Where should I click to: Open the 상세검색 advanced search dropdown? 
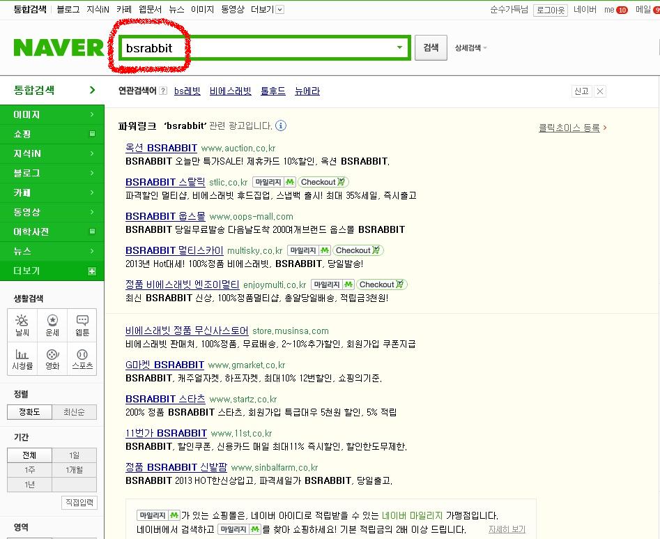(470, 48)
